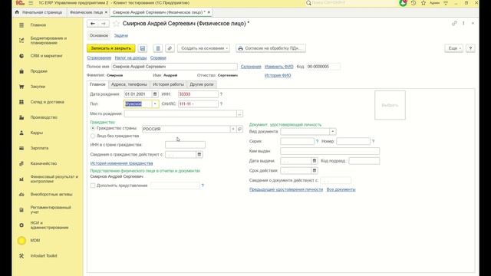The height and width of the screenshot is (276, 491).
Task: Open Бюджетирование и планирование section
Action: 48,41
